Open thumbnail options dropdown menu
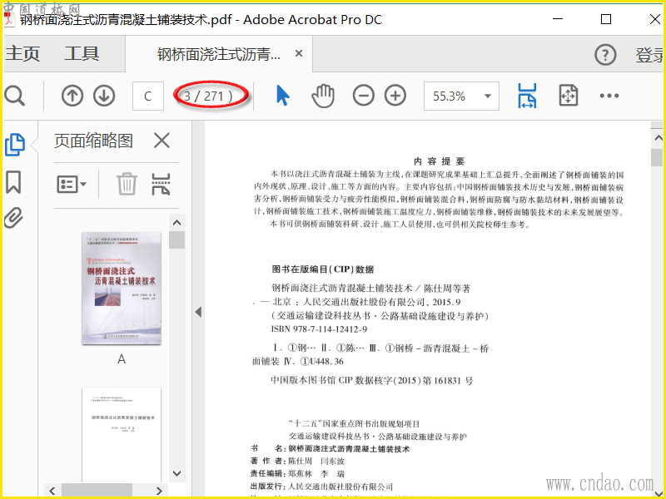The height and width of the screenshot is (499, 666). point(72,184)
